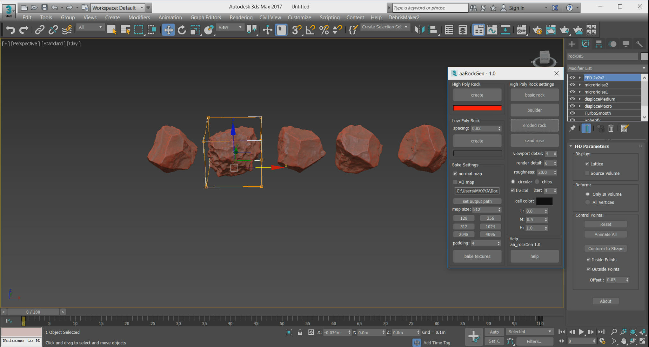Activate Select and Scale tool
The height and width of the screenshot is (347, 649).
click(195, 30)
